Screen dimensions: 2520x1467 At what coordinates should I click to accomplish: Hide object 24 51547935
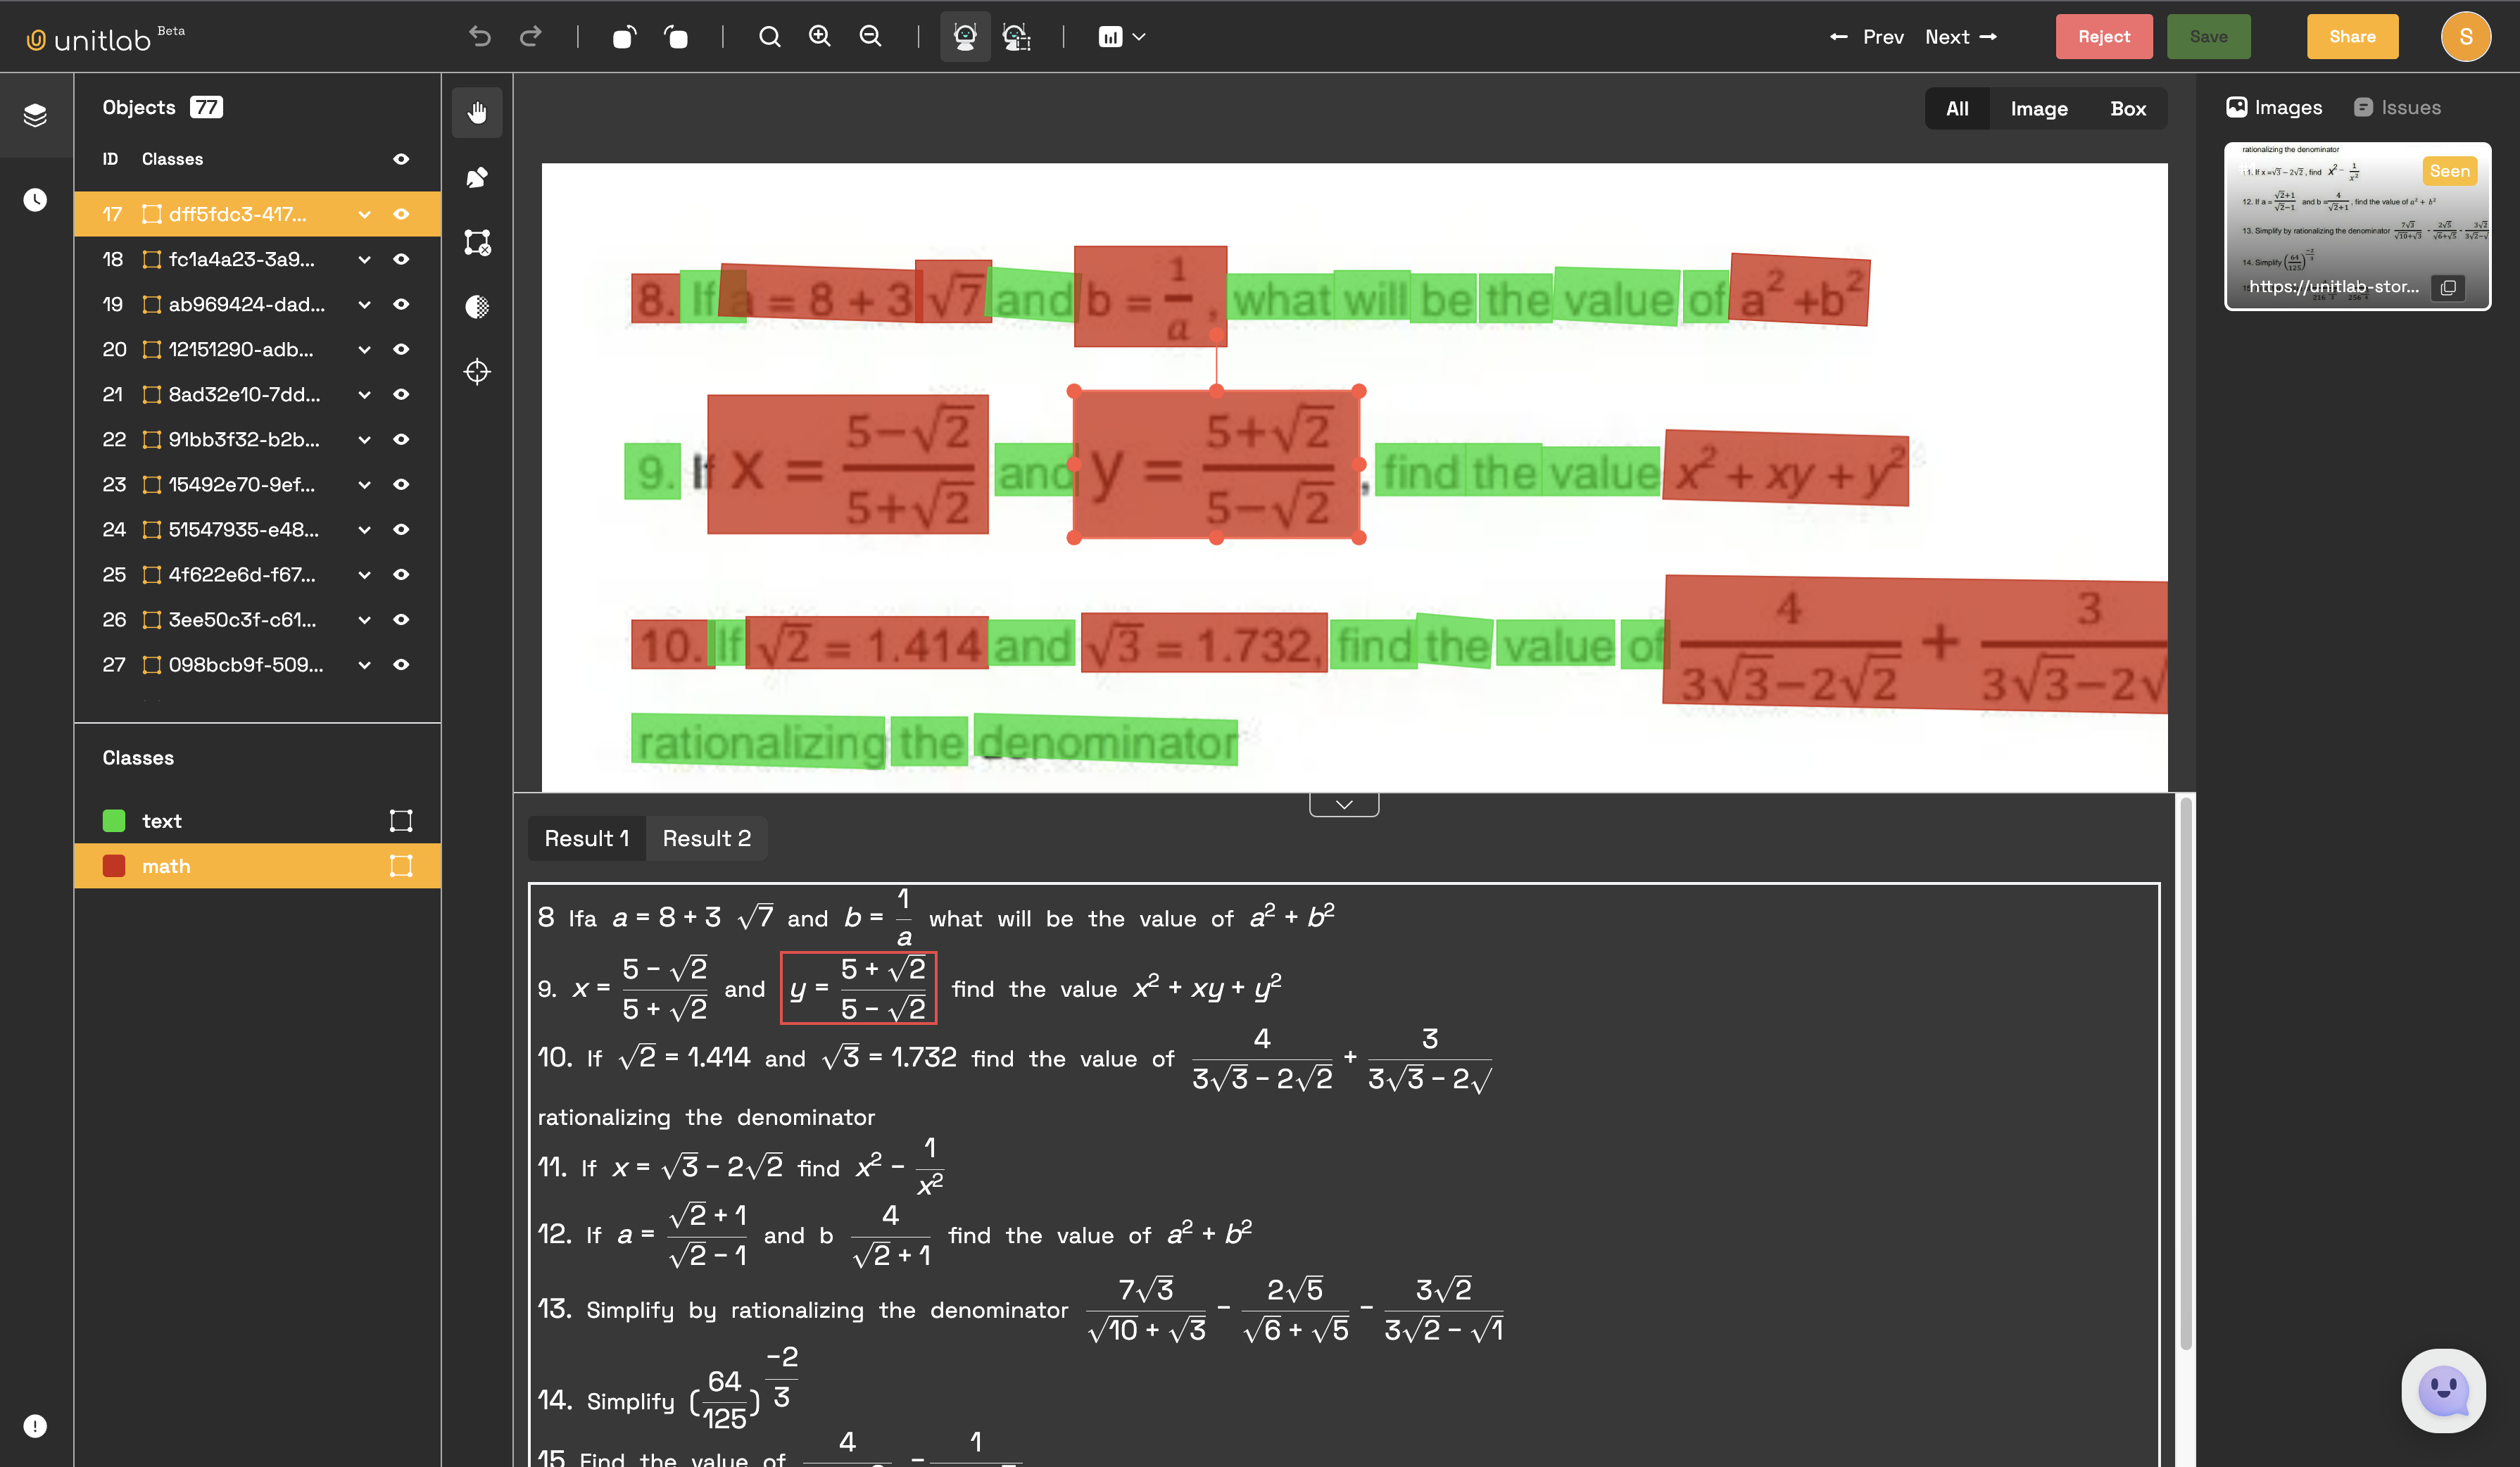400,529
